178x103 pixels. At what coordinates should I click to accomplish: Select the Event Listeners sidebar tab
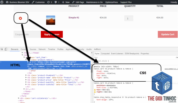tap(117, 54)
